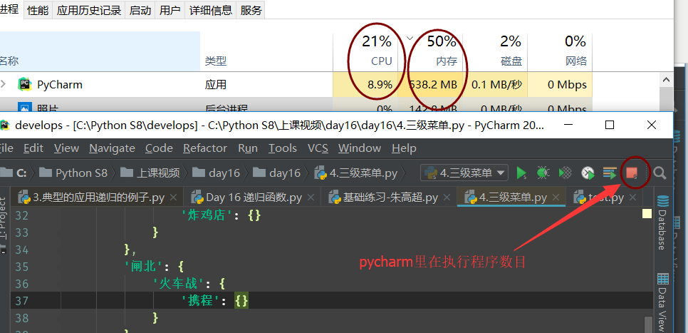This screenshot has height=333, width=688.
Task: Open Task Manager 启动 tab
Action: point(140,11)
